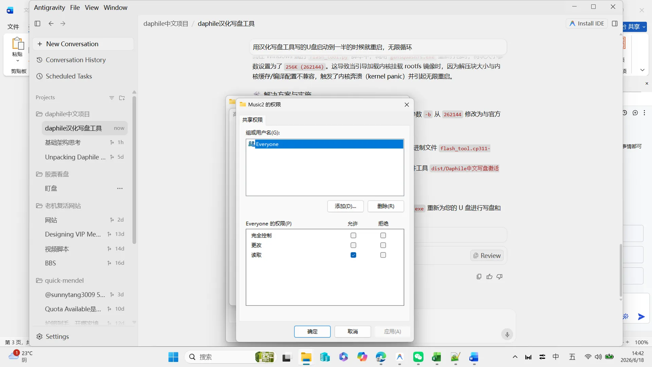Give the response a thumbs up
The image size is (652, 367).
pyautogui.click(x=489, y=277)
